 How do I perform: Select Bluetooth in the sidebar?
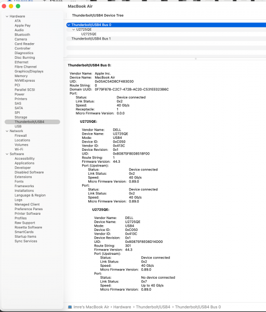click(22, 35)
